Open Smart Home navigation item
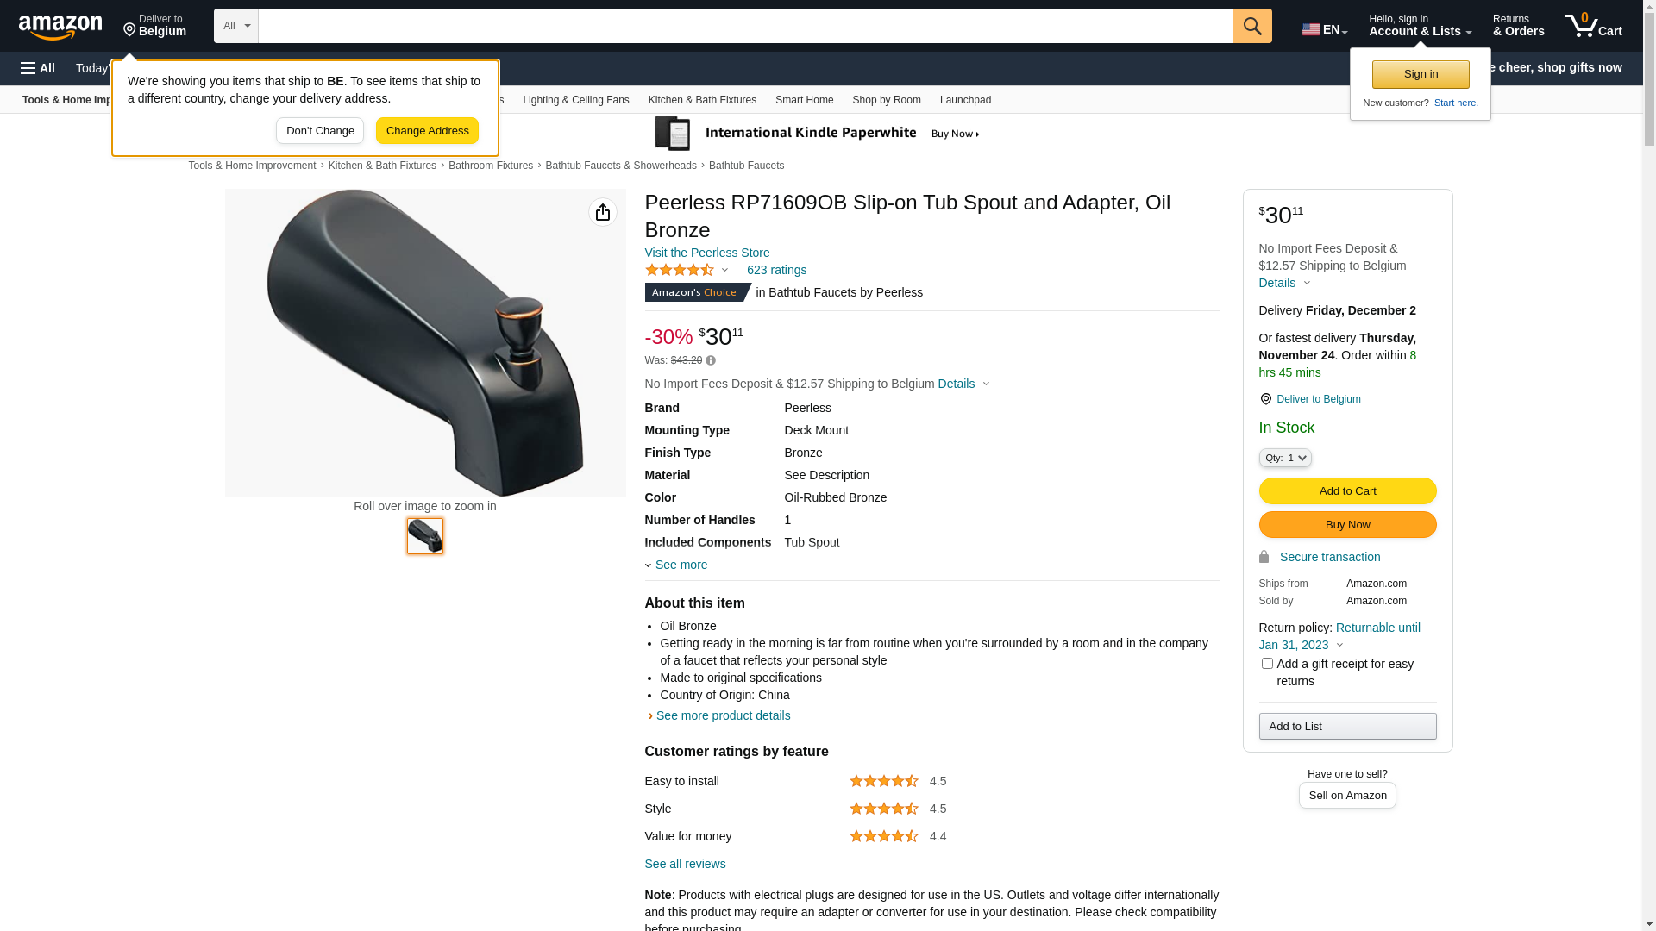This screenshot has width=1656, height=931. 804,100
